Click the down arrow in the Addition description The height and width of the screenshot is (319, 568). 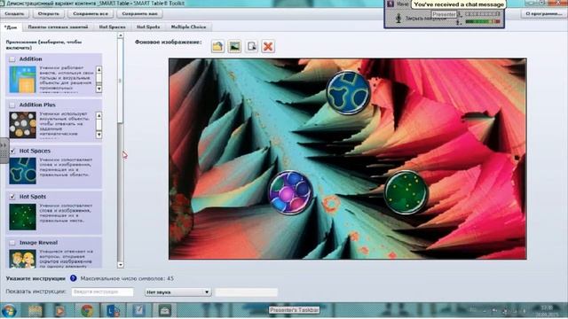click(x=99, y=89)
